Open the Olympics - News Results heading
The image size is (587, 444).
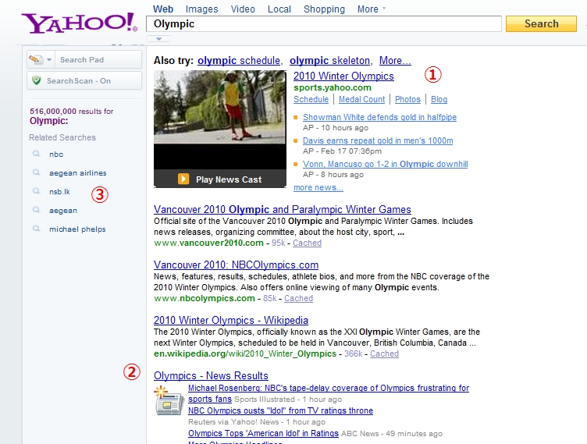[x=211, y=375]
